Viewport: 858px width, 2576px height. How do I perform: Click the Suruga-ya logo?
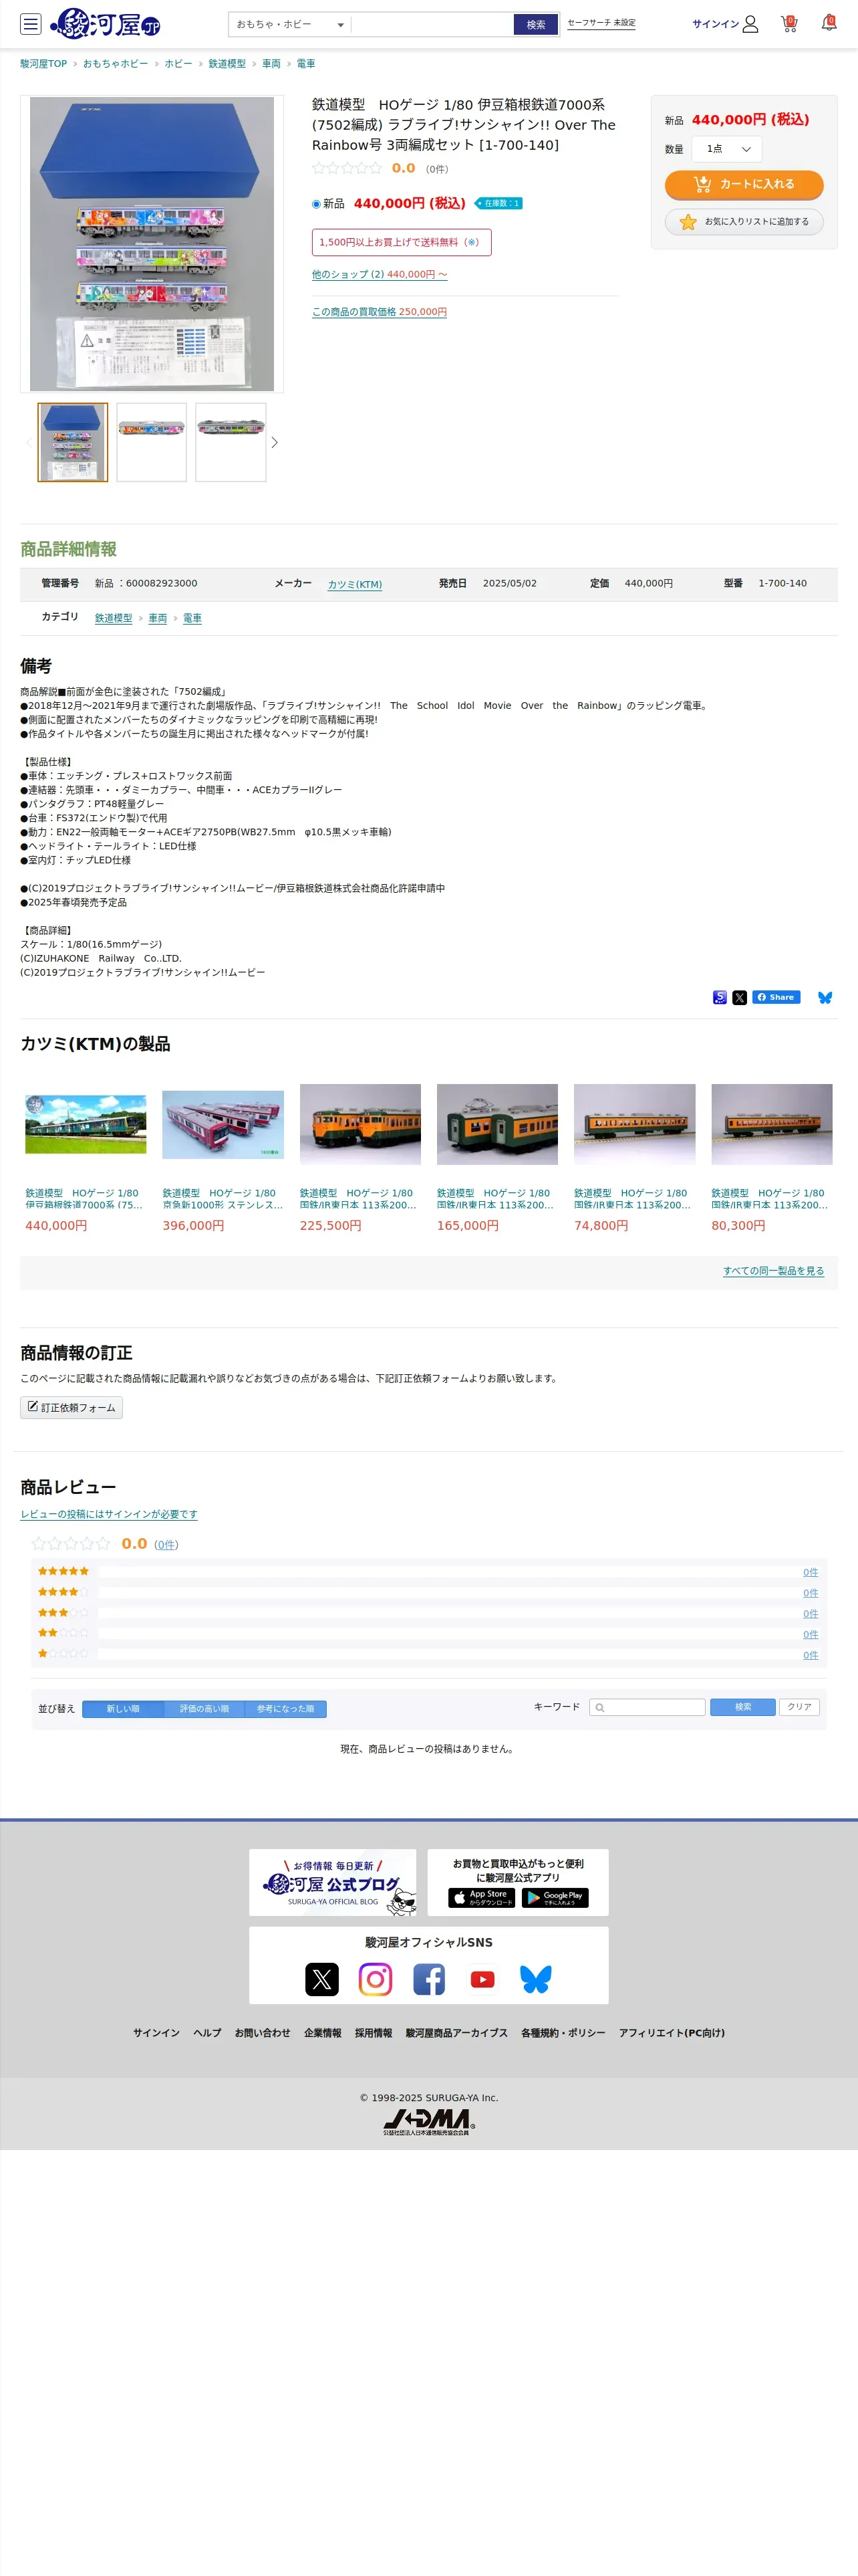tap(106, 24)
